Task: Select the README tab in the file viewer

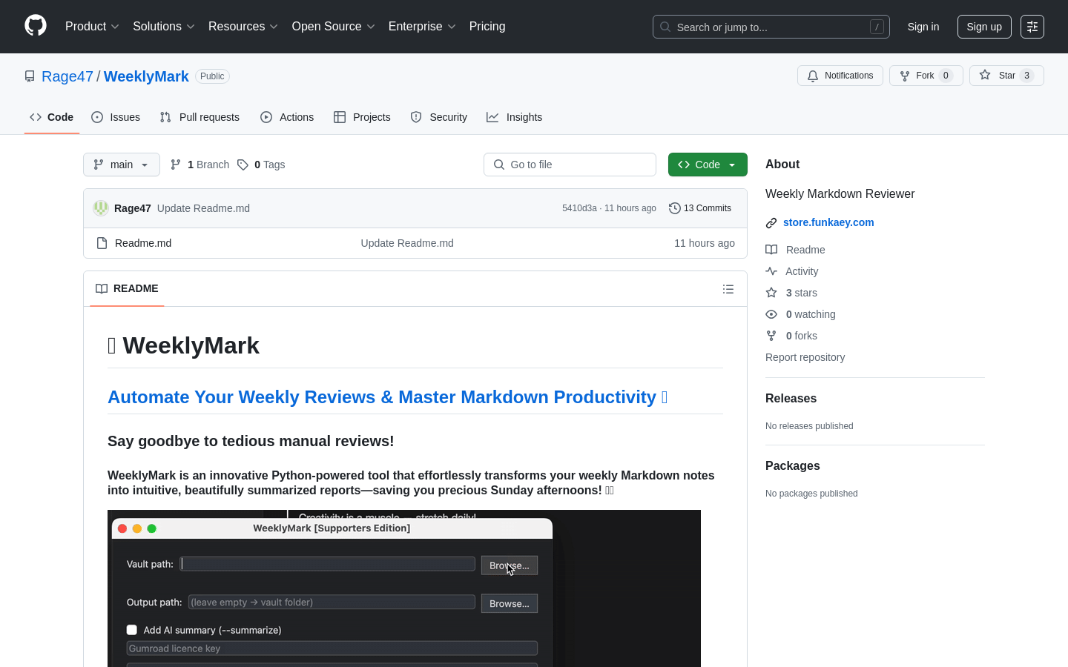Action: (x=127, y=288)
